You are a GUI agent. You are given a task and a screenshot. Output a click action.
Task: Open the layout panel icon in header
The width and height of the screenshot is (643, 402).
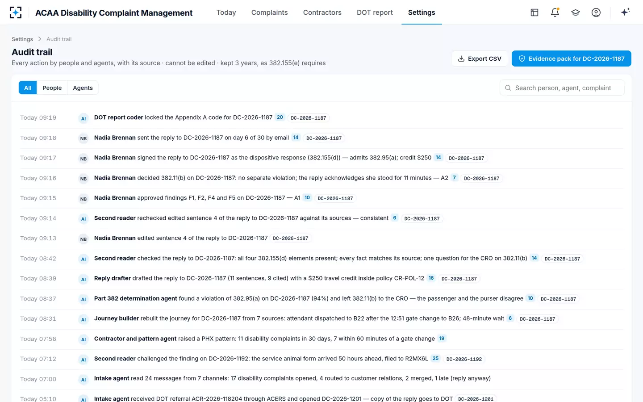click(534, 13)
